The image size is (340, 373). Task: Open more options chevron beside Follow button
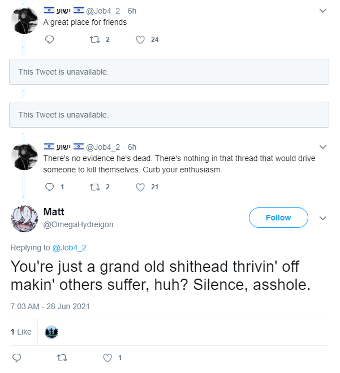[x=322, y=218]
